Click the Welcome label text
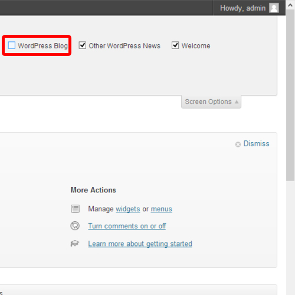Image resolution: width=295 pixels, height=295 pixels. tap(196, 46)
